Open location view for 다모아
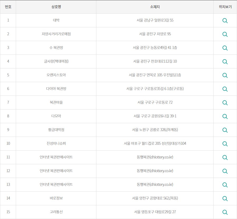 coord(225,116)
